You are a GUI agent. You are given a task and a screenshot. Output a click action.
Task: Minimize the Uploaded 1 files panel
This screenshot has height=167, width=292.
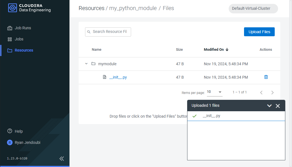click(269, 106)
